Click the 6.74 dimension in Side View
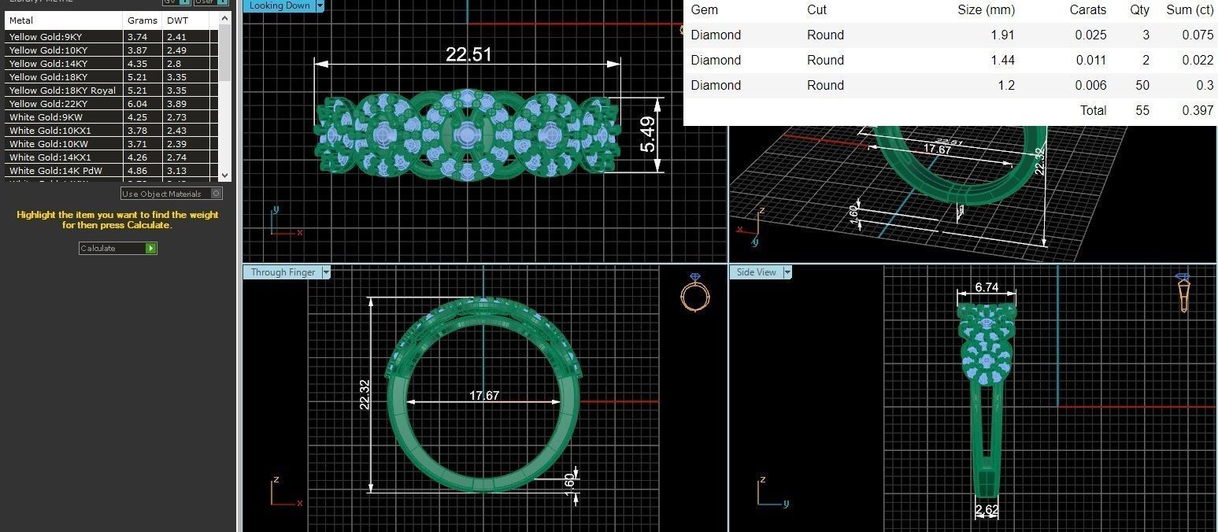Viewport: 1218px width, 532px height. coord(987,287)
